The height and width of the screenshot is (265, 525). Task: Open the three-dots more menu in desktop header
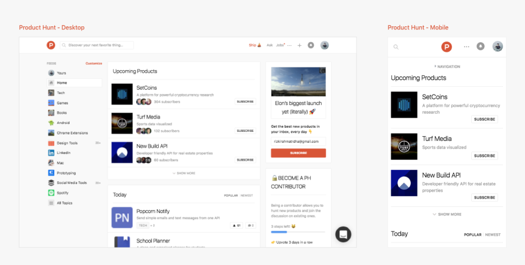pos(289,45)
